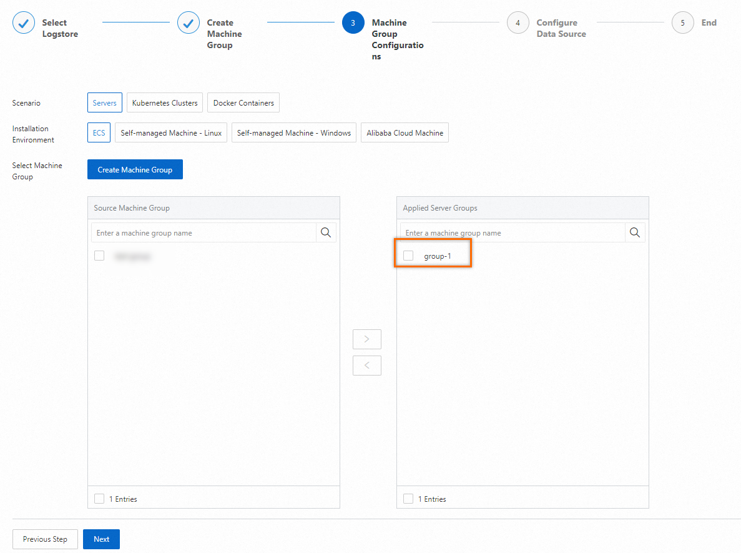Screen dimensions: 741x553
Task: Click the 1 Entries text under Applied Server Groups
Action: [432, 499]
